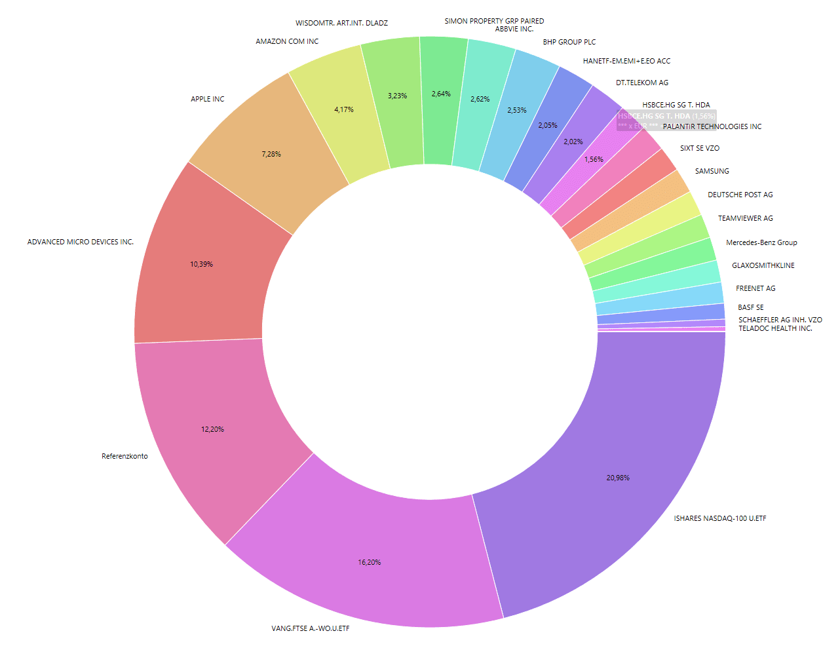840x648 pixels.
Task: Select the aqua GlaxoSmithKline donut segment
Action: pyautogui.click(x=657, y=282)
